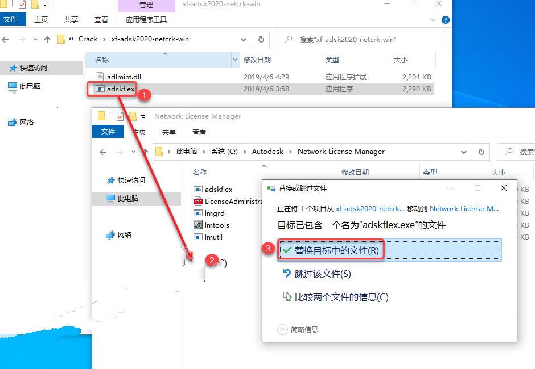This screenshot has width=535, height=369.
Task: Open the 应用程序工具 tab
Action: point(146,20)
